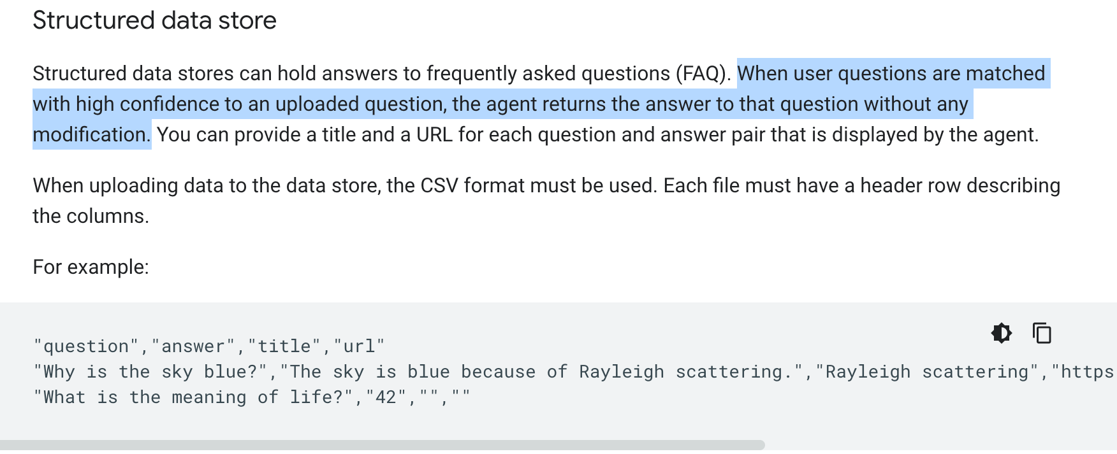Click the "For example:" line
The height and width of the screenshot is (454, 1117).
coord(91,267)
